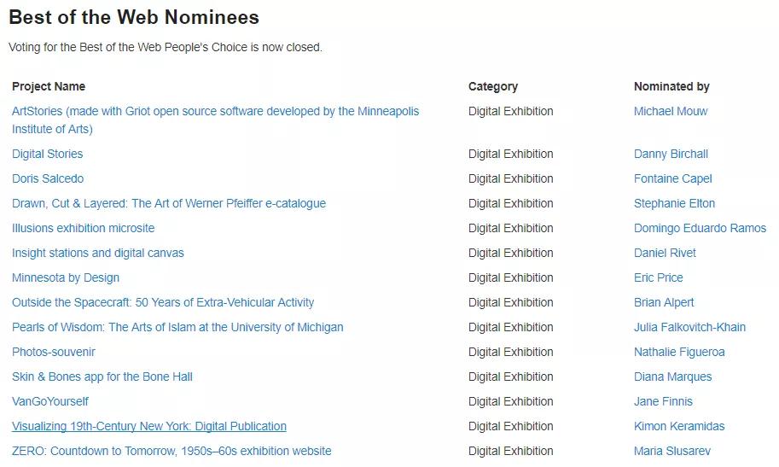The height and width of the screenshot is (467, 779).
Task: View nominator Michael Mouw's profile
Action: (671, 112)
